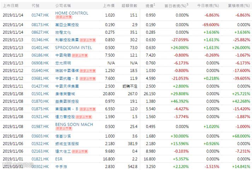Open the 旅橙文化 company link
Screen dimensions: 252x170
(x=63, y=32)
